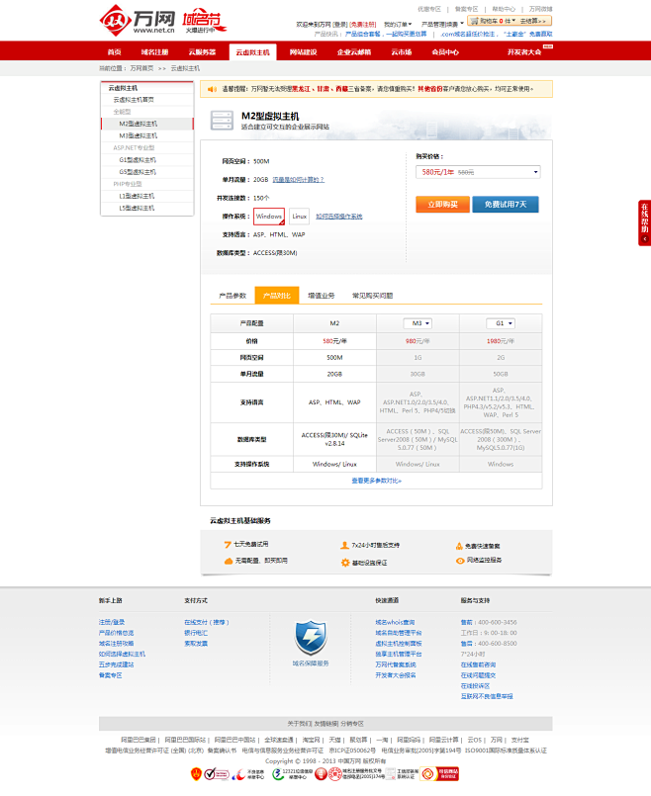This screenshot has height=796, width=651.
Task: Click the 7x24小时售后支持 person icon
Action: (x=345, y=545)
